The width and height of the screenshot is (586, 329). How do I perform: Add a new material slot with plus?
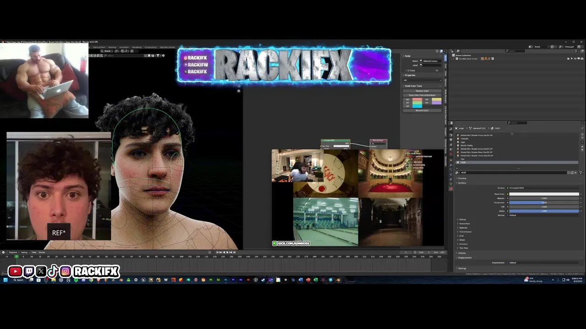[582, 134]
